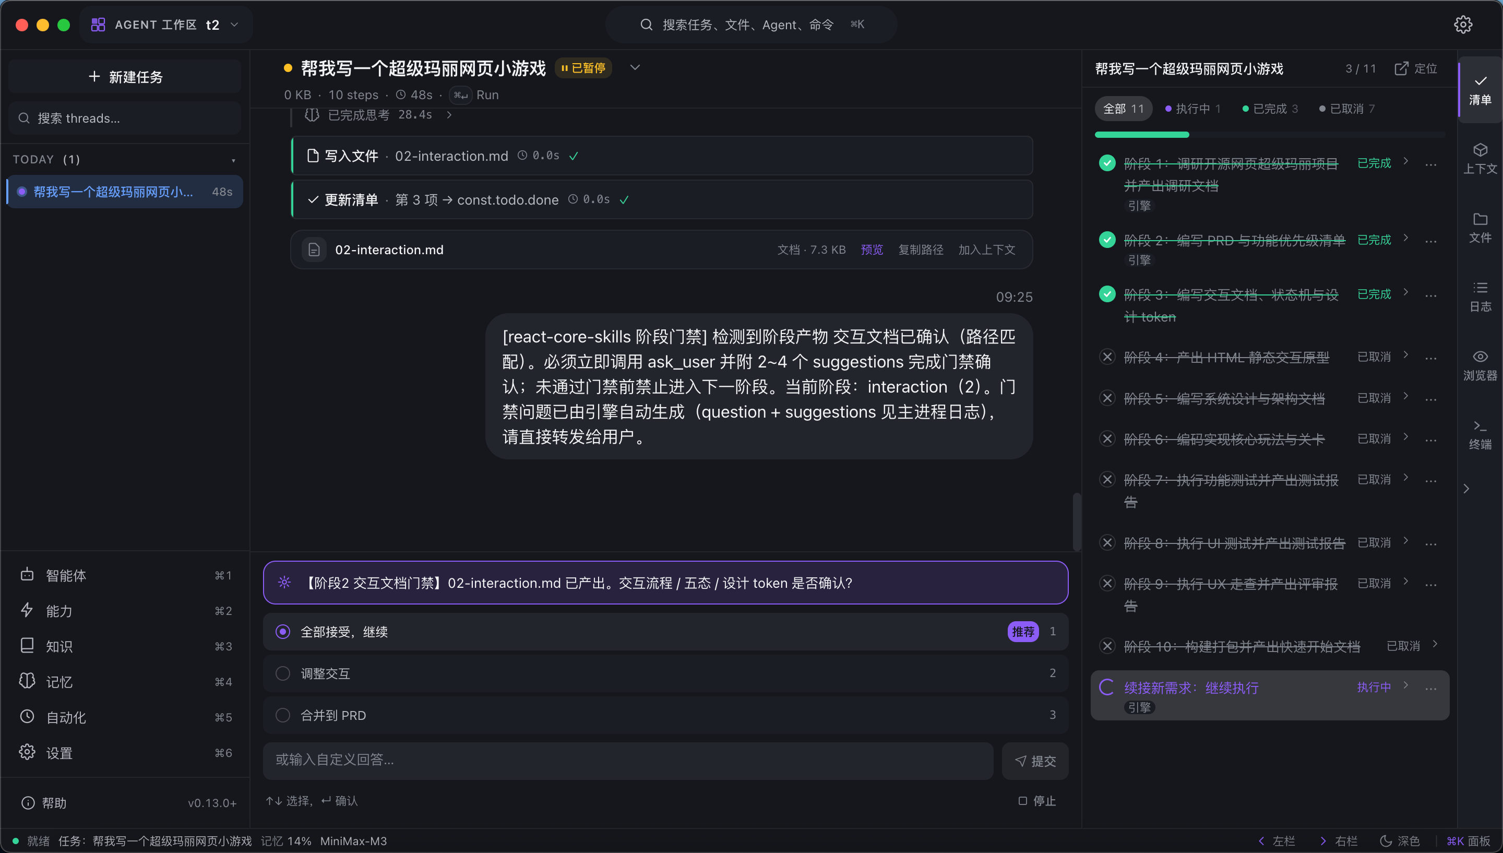1503x853 pixels.
Task: Click the chat area vertical scrollbar
Action: tap(1076, 522)
